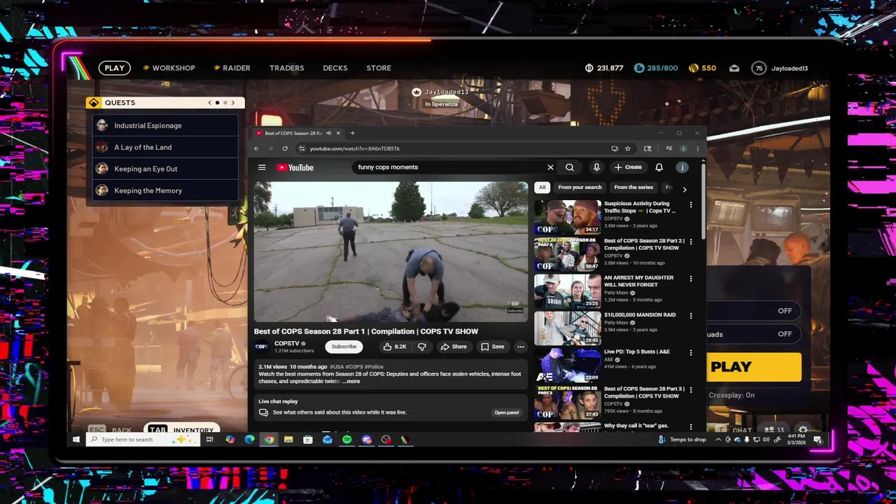Click the Windows Start button
This screenshot has height=504, width=896.
[76, 440]
